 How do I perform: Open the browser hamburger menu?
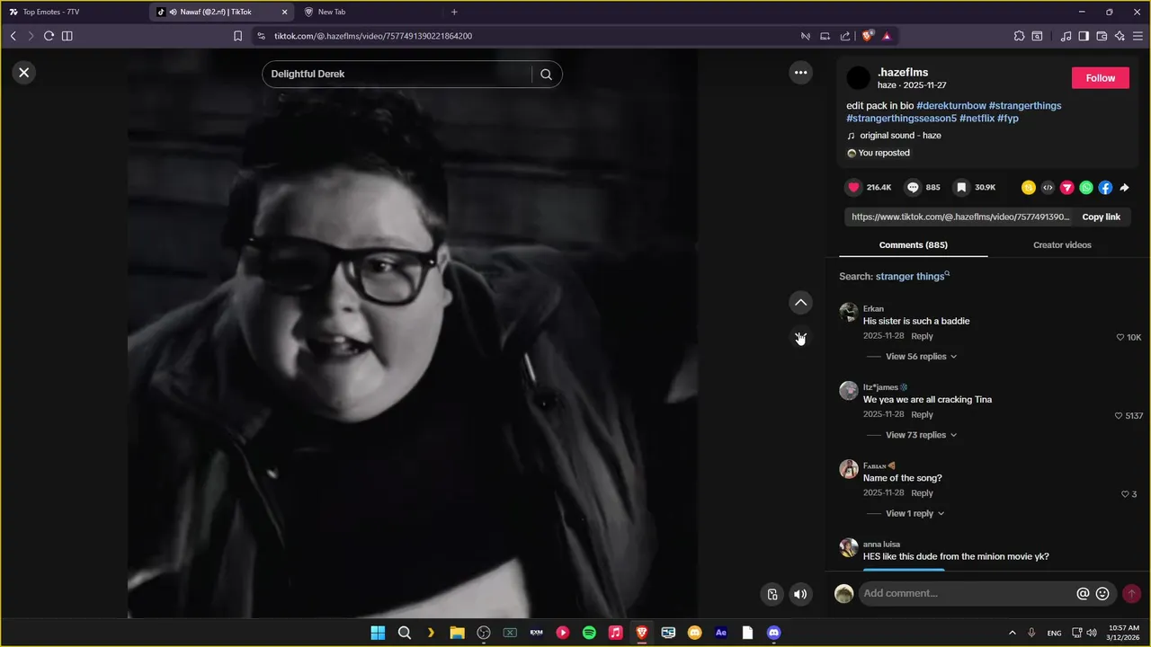click(1138, 36)
